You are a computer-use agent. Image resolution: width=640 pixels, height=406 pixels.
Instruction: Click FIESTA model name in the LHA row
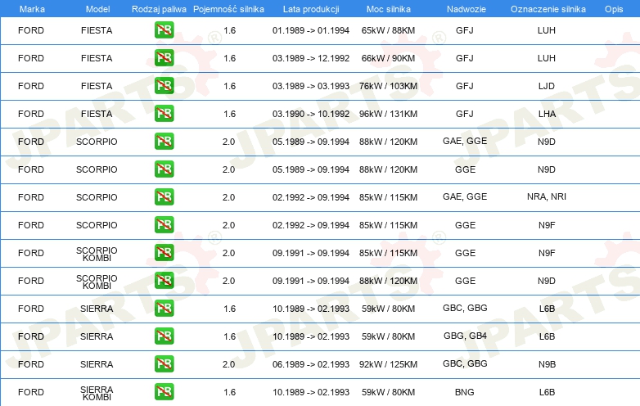pyautogui.click(x=97, y=114)
